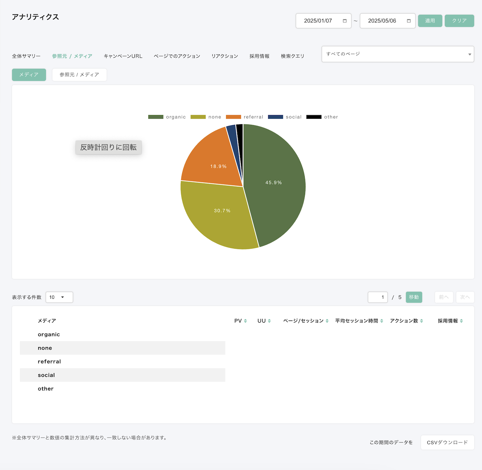Sort by 採用情報 column arrows
This screenshot has height=470, width=482.
pos(461,321)
